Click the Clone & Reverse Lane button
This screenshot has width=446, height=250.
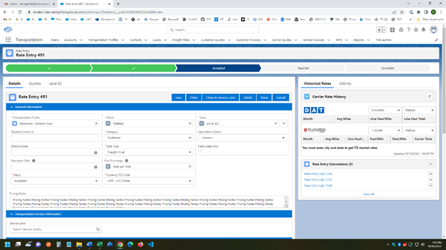pos(220,98)
